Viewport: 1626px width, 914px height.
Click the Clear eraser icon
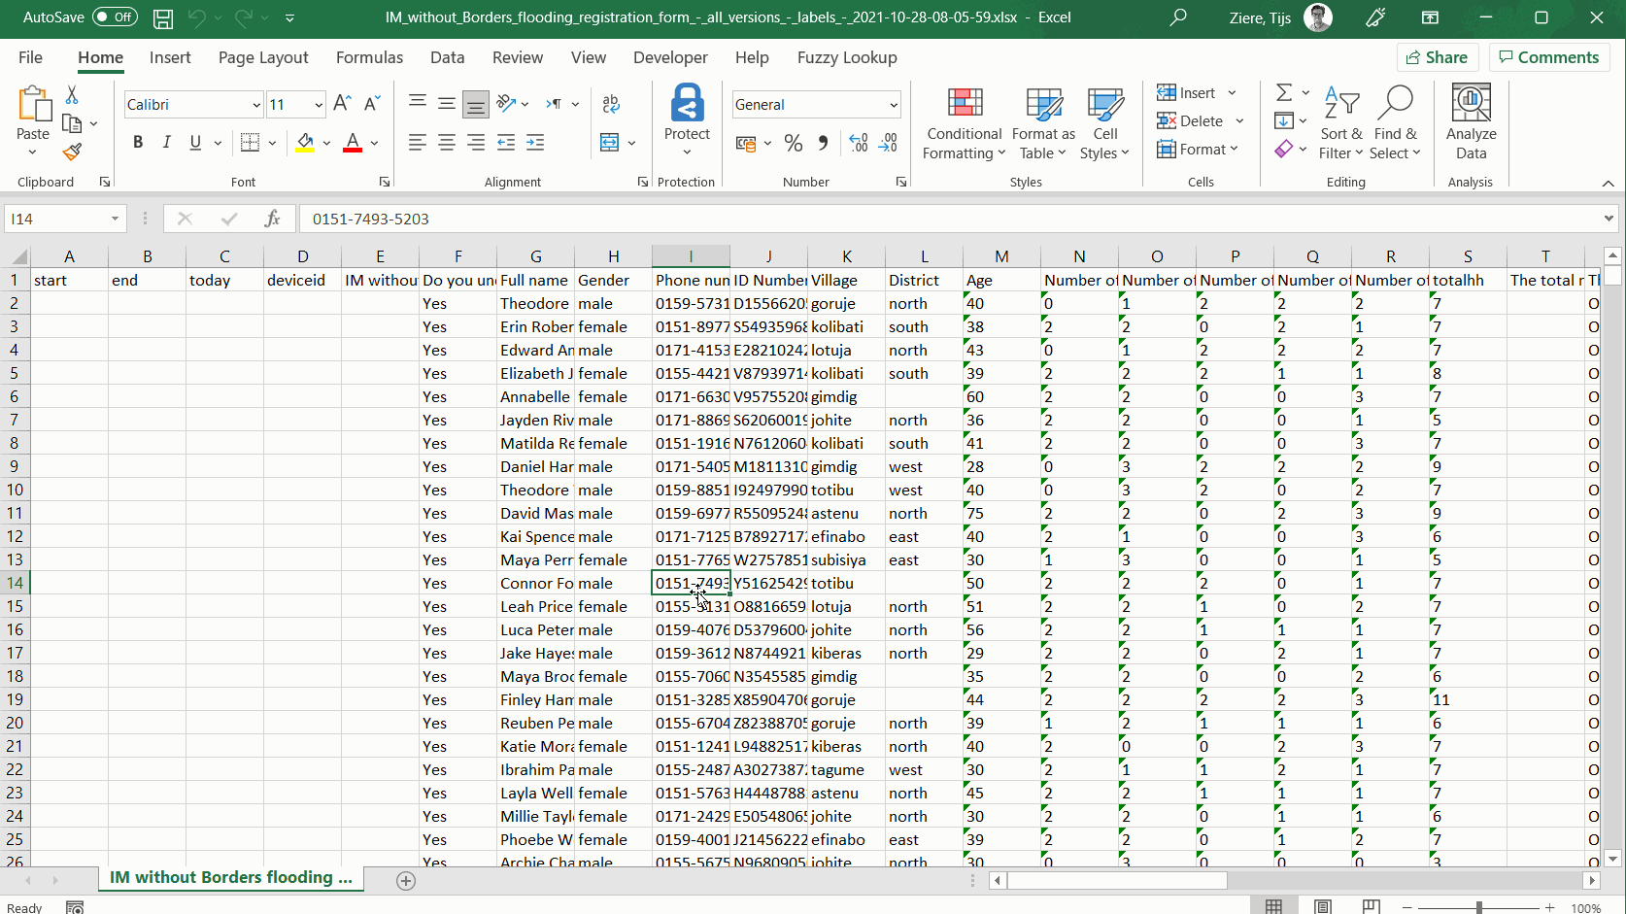[1284, 149]
